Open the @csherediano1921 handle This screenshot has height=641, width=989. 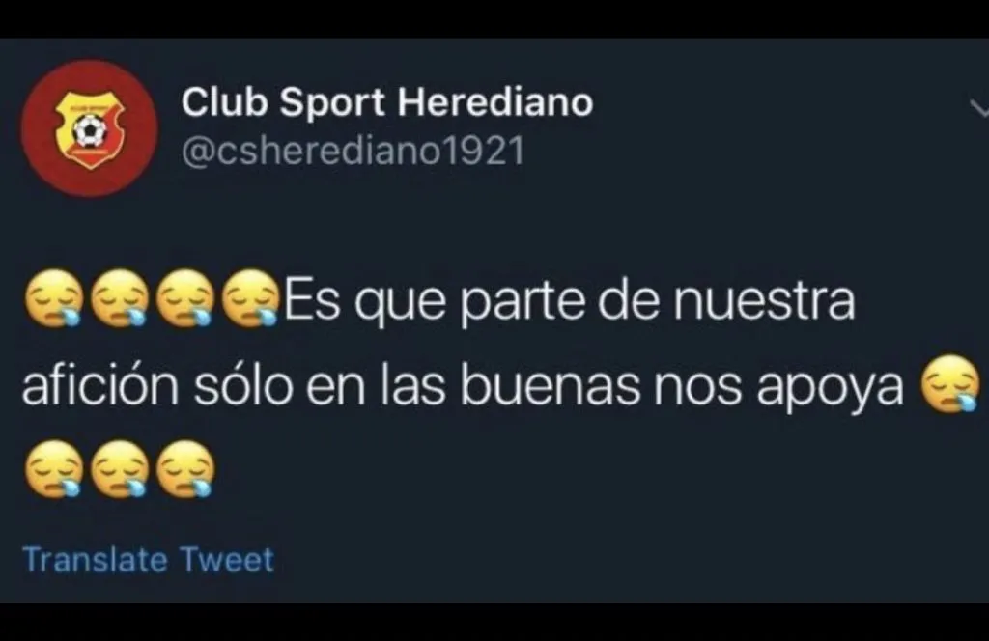click(x=353, y=152)
